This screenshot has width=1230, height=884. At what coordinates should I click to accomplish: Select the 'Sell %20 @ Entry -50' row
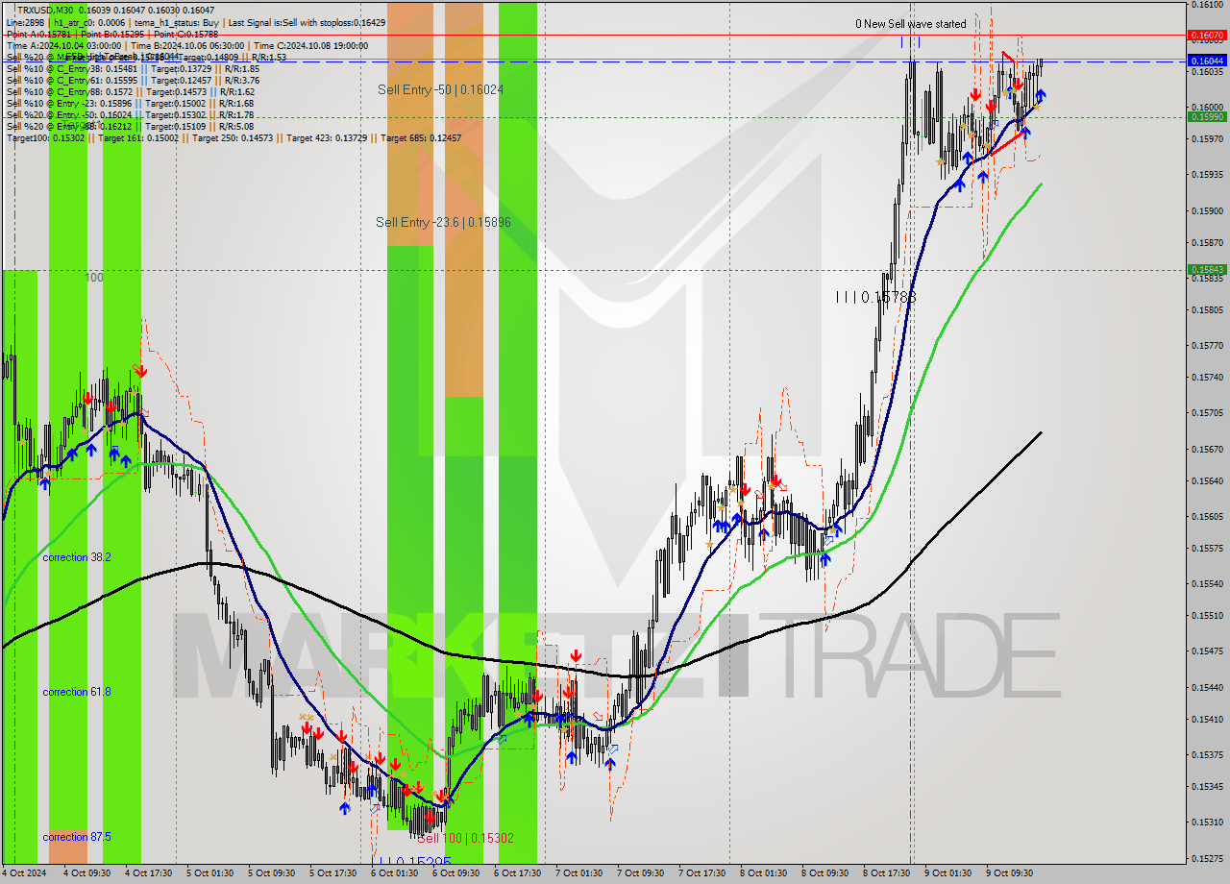(x=131, y=114)
